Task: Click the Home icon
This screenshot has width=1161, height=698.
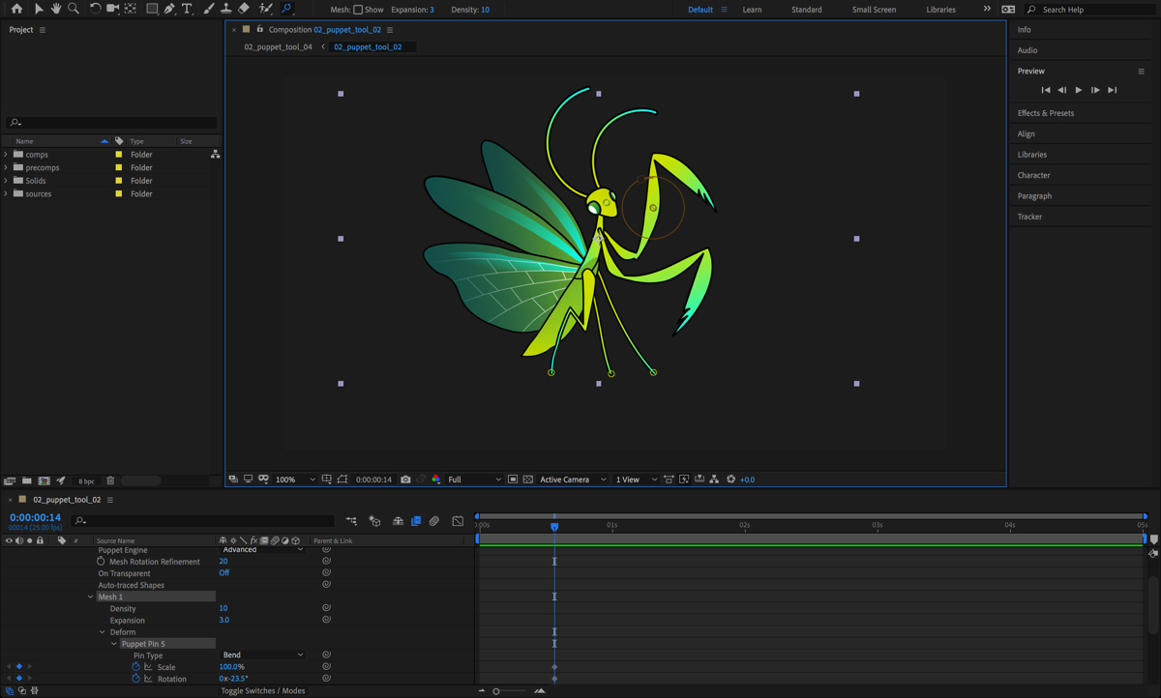Action: coord(16,9)
